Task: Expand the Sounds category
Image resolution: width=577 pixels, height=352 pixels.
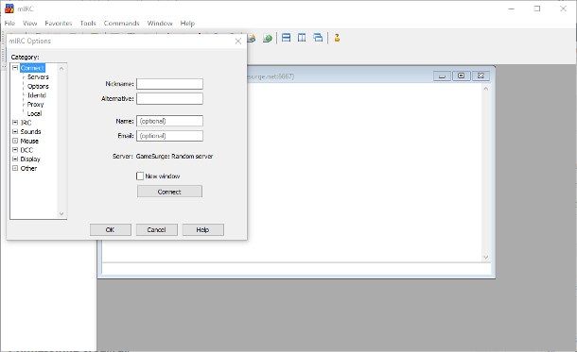Action: tap(15, 131)
